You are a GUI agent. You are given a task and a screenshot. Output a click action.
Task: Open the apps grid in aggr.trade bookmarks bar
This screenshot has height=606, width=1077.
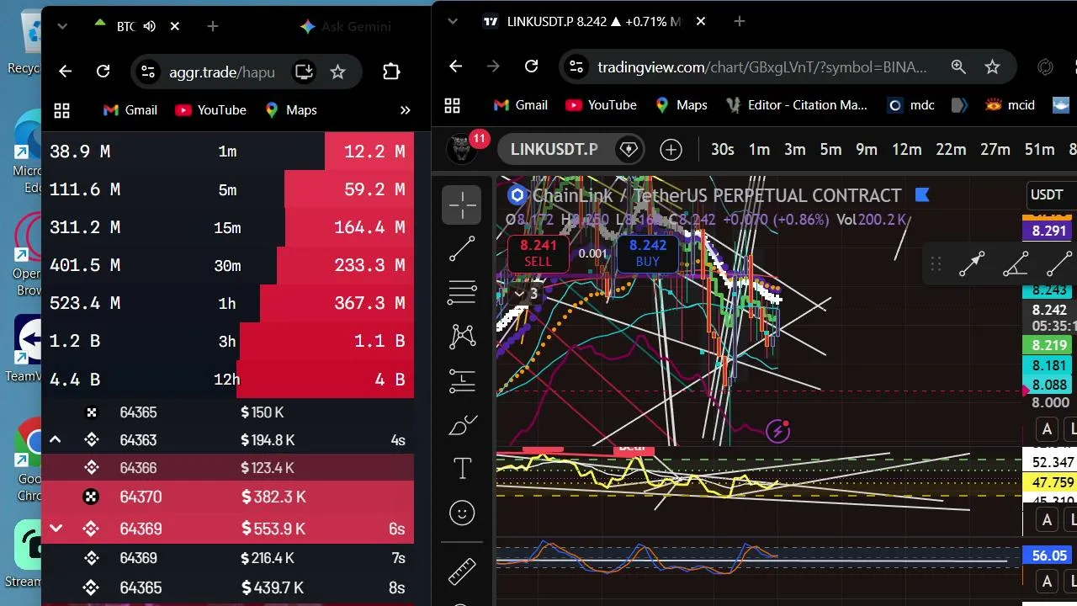(x=61, y=110)
